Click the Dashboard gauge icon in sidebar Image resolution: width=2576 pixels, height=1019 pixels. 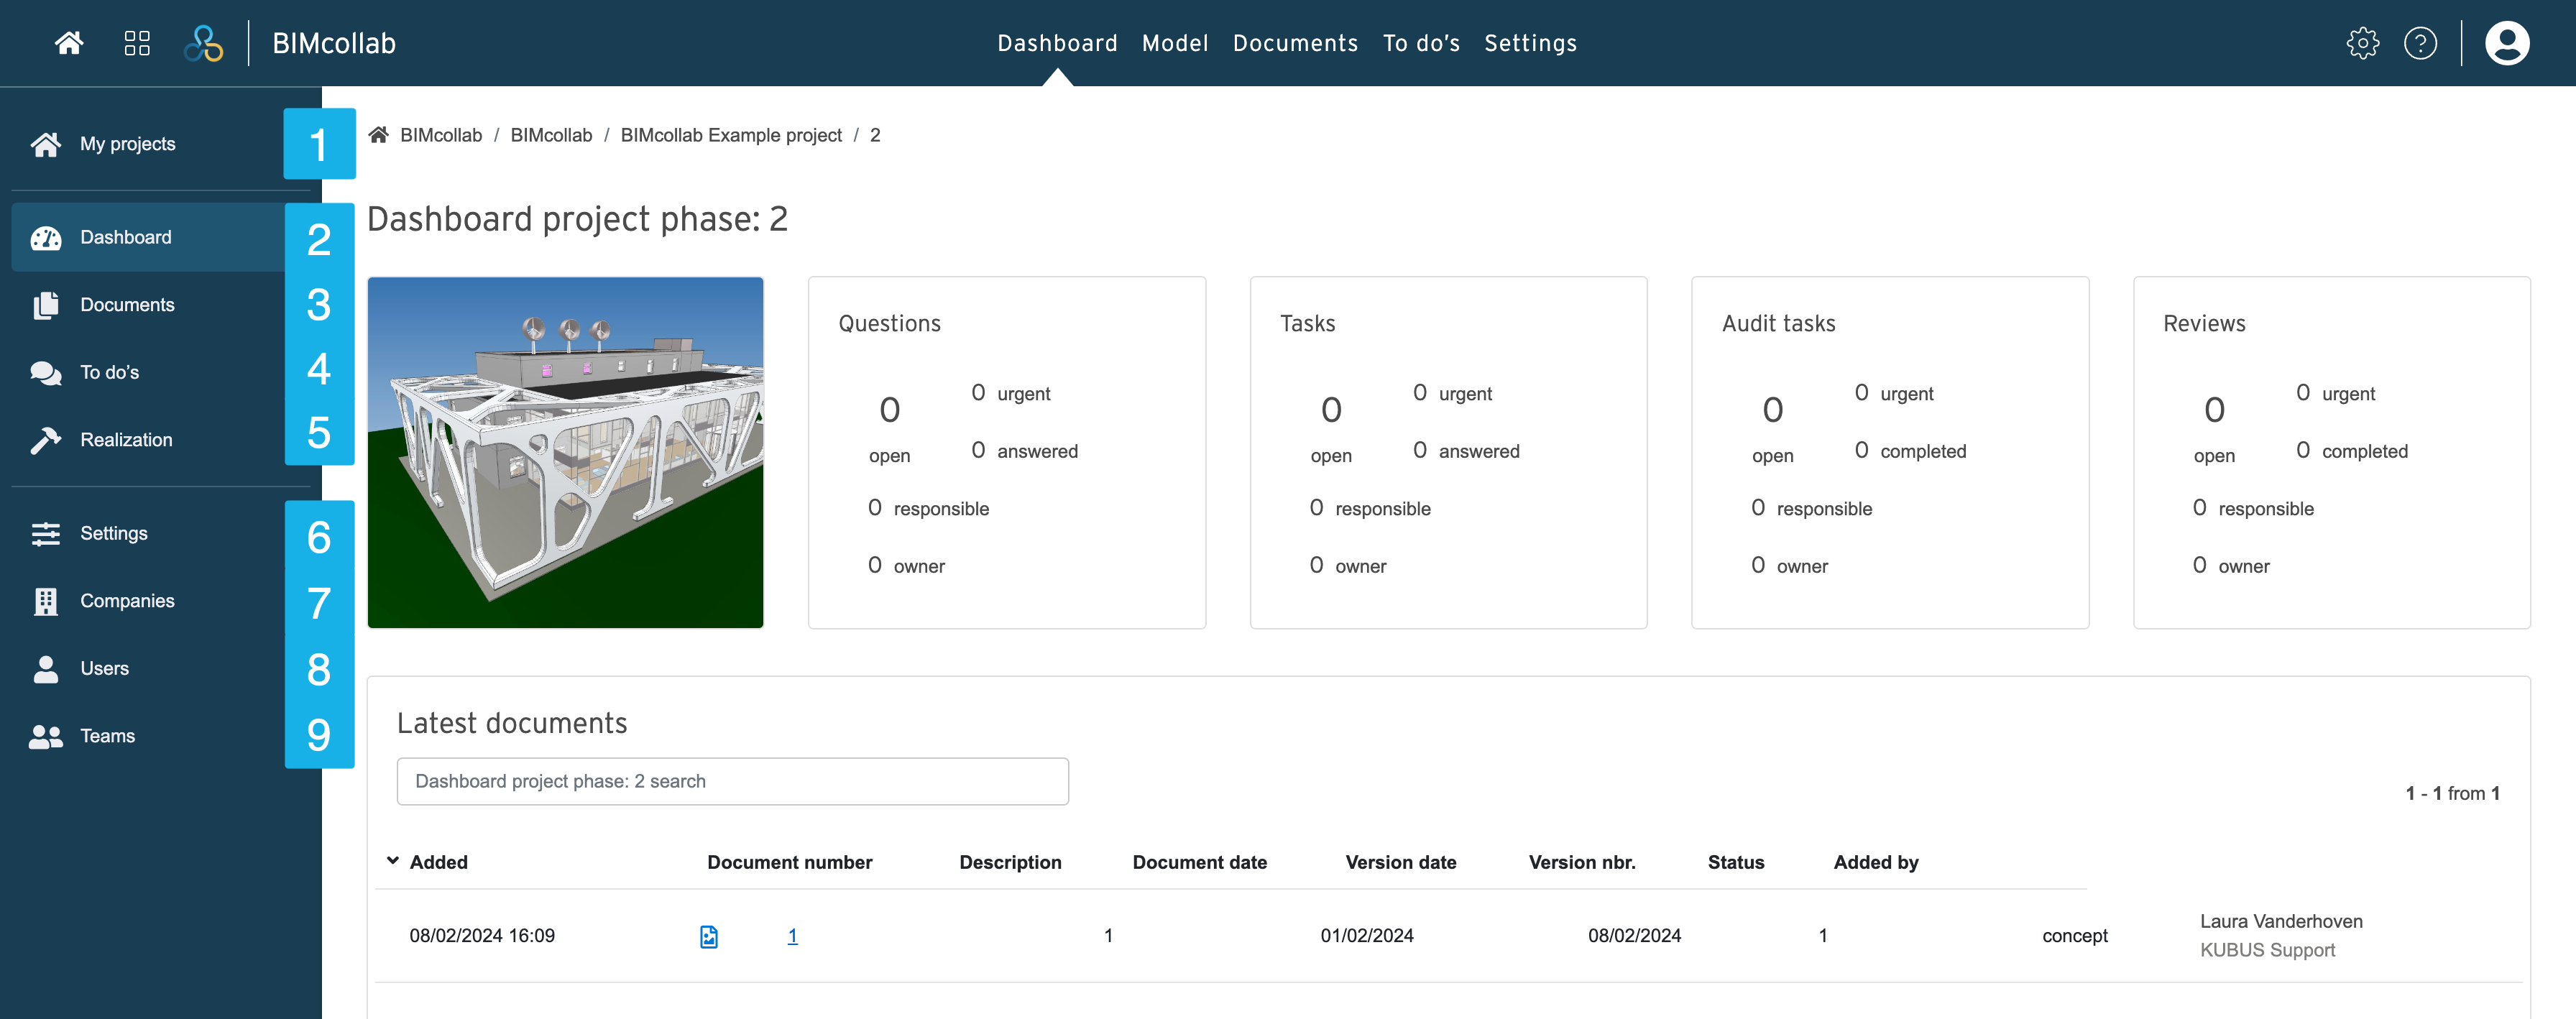pyautogui.click(x=46, y=238)
